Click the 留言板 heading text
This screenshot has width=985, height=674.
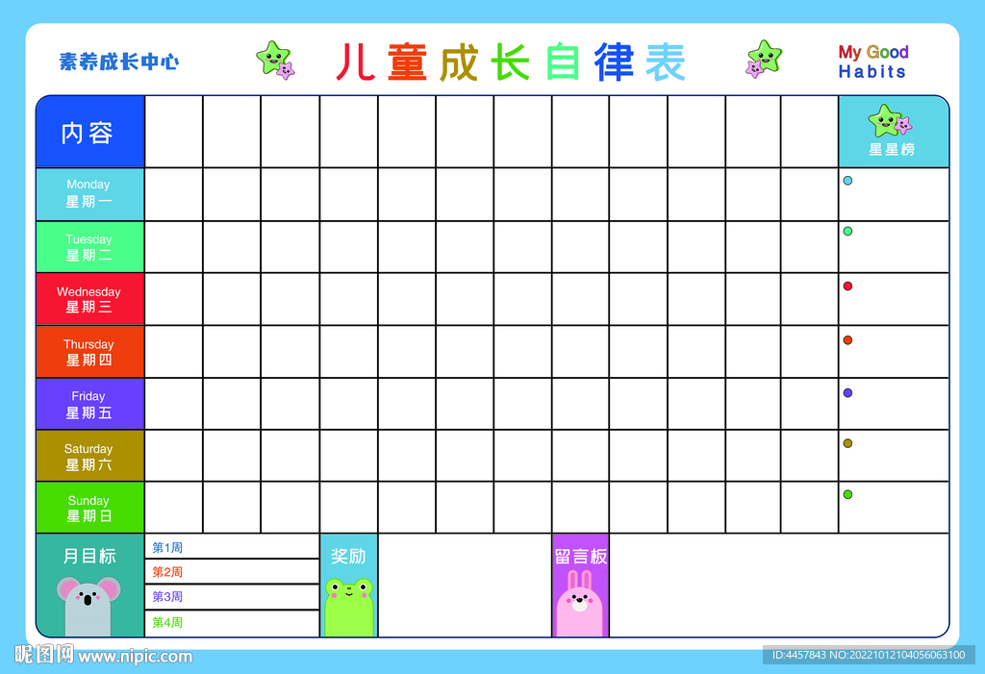[x=580, y=557]
